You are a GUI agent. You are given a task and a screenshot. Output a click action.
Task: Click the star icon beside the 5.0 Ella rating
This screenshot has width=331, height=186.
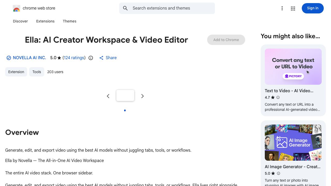point(59,58)
